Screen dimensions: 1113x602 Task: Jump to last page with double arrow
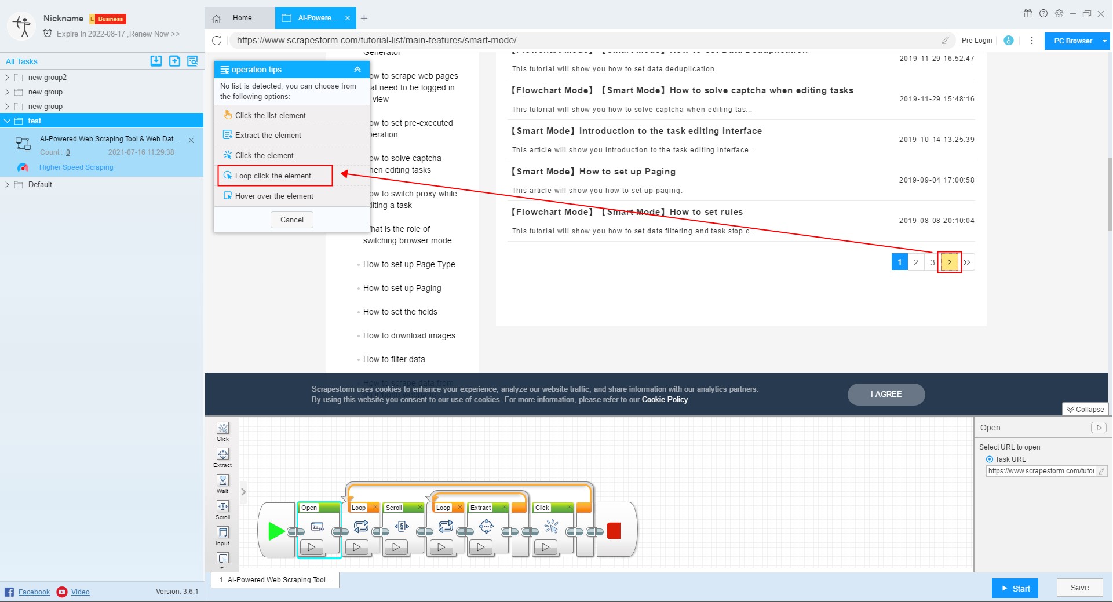[x=967, y=262]
